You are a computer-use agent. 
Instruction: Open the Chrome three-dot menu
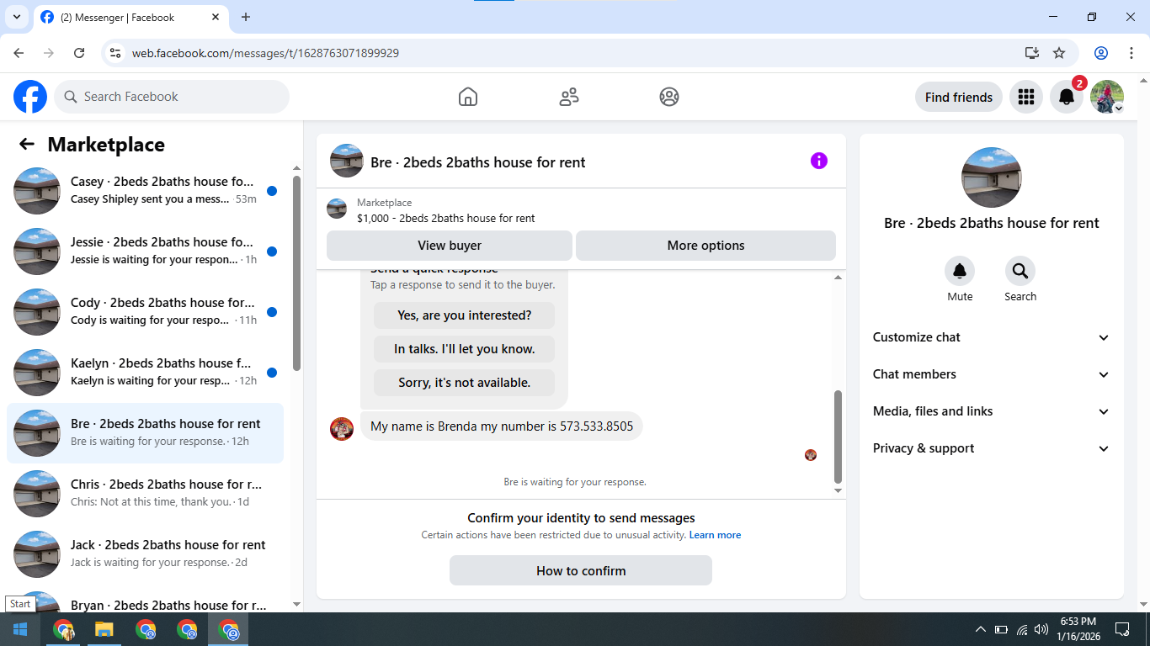click(x=1130, y=53)
